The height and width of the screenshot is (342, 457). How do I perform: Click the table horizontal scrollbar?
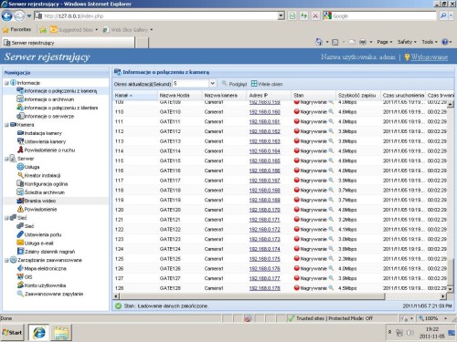click(251, 295)
